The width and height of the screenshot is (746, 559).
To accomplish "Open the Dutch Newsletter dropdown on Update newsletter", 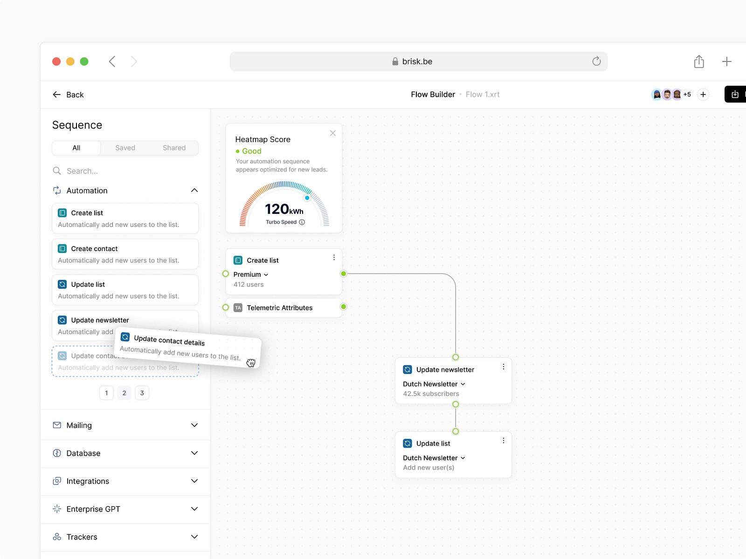I will pos(433,384).
